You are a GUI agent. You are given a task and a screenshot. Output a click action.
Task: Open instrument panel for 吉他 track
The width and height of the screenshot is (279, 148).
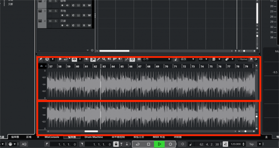coord(78,16)
